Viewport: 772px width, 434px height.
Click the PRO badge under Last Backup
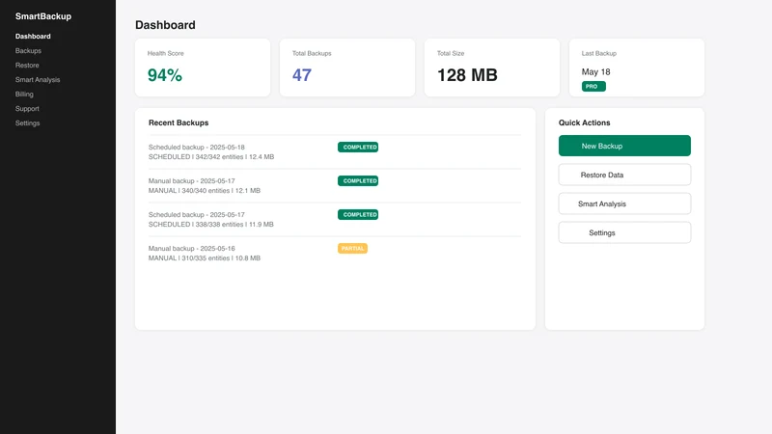[x=593, y=86]
